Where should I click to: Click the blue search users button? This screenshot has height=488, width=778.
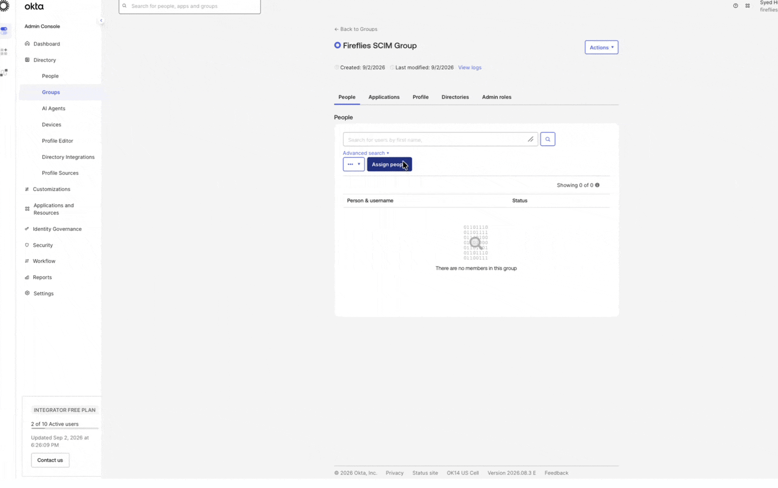[547, 139]
